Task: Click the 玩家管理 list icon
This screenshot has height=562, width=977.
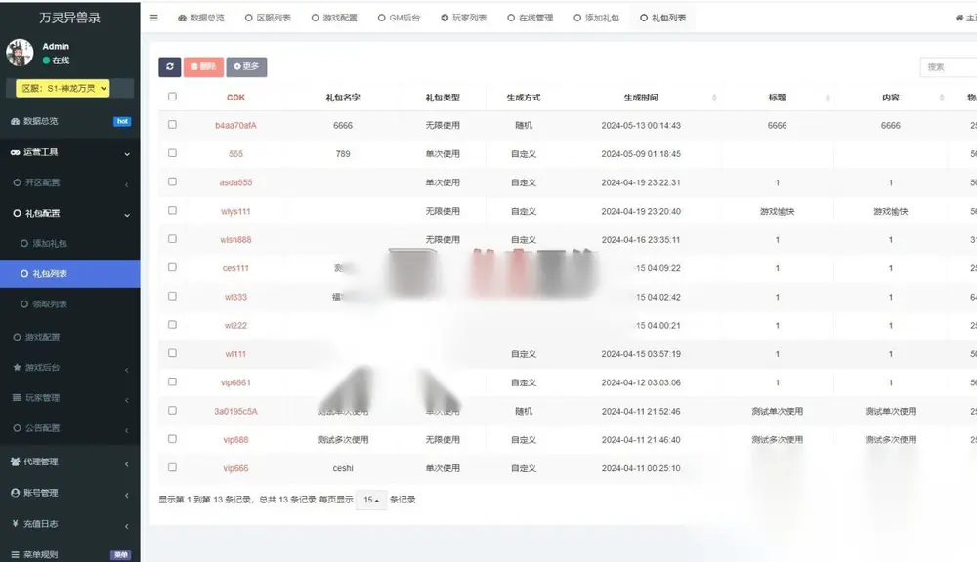Action: 17,398
